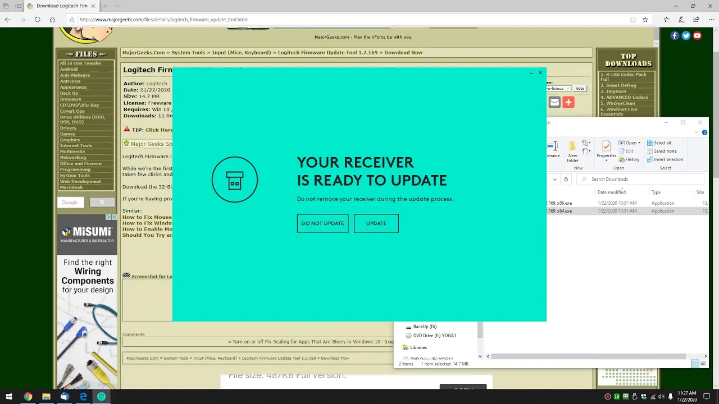The width and height of the screenshot is (719, 404).
Task: Launch Microsoft Edge from the taskbar
Action: click(x=83, y=397)
